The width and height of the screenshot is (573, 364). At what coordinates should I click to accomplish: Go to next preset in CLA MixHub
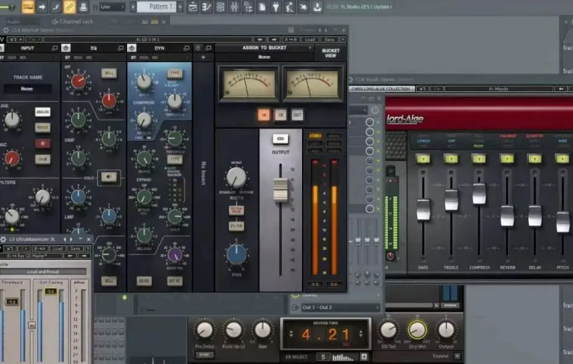point(273,39)
